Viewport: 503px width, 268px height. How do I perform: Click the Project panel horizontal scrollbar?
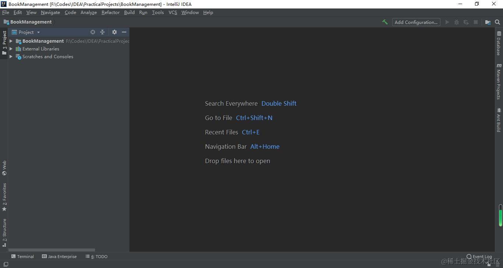(52, 250)
